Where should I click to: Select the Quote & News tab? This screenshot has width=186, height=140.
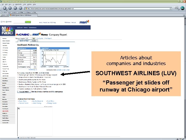[x=24, y=41]
